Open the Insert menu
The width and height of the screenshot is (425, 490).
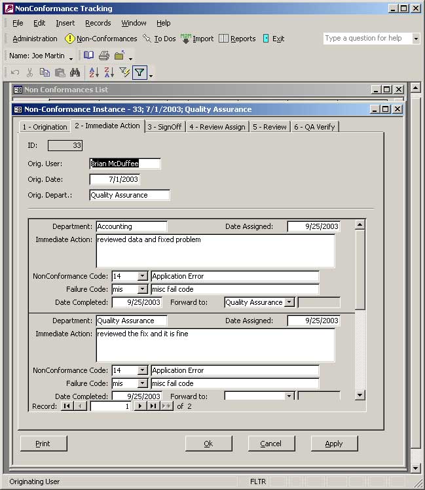(x=65, y=23)
